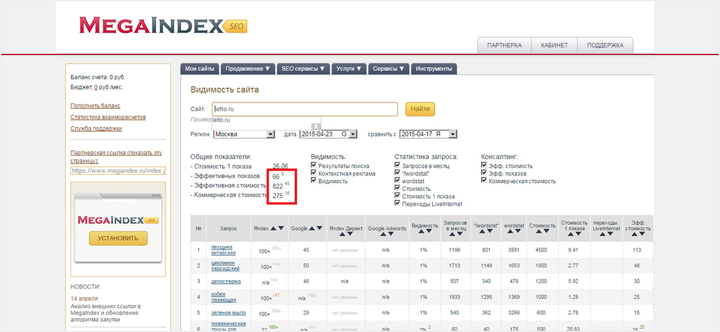Click the УСТАНОВИТЬ button in MegaIndex Bar banner
Image resolution: width=720 pixels, height=332 pixels.
tap(118, 238)
